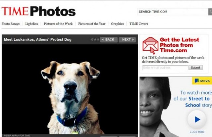The height and width of the screenshot is (137, 212).
Task: Submit the newsletter email form
Action: pos(195,68)
